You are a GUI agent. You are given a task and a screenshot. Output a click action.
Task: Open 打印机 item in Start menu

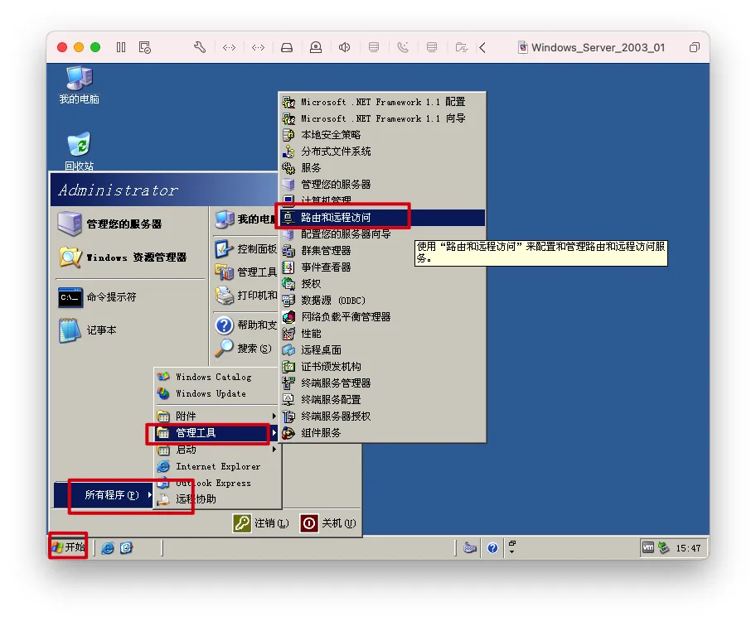(x=246, y=296)
